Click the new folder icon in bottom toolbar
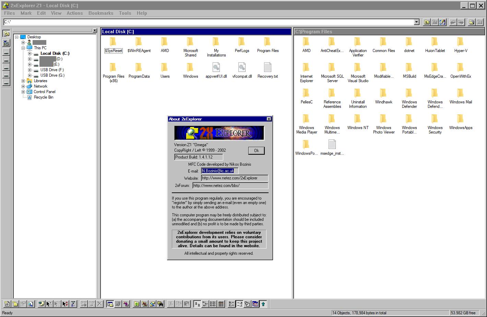The height and width of the screenshot is (317, 487). click(15, 304)
